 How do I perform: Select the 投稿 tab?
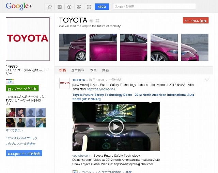click(x=63, y=70)
